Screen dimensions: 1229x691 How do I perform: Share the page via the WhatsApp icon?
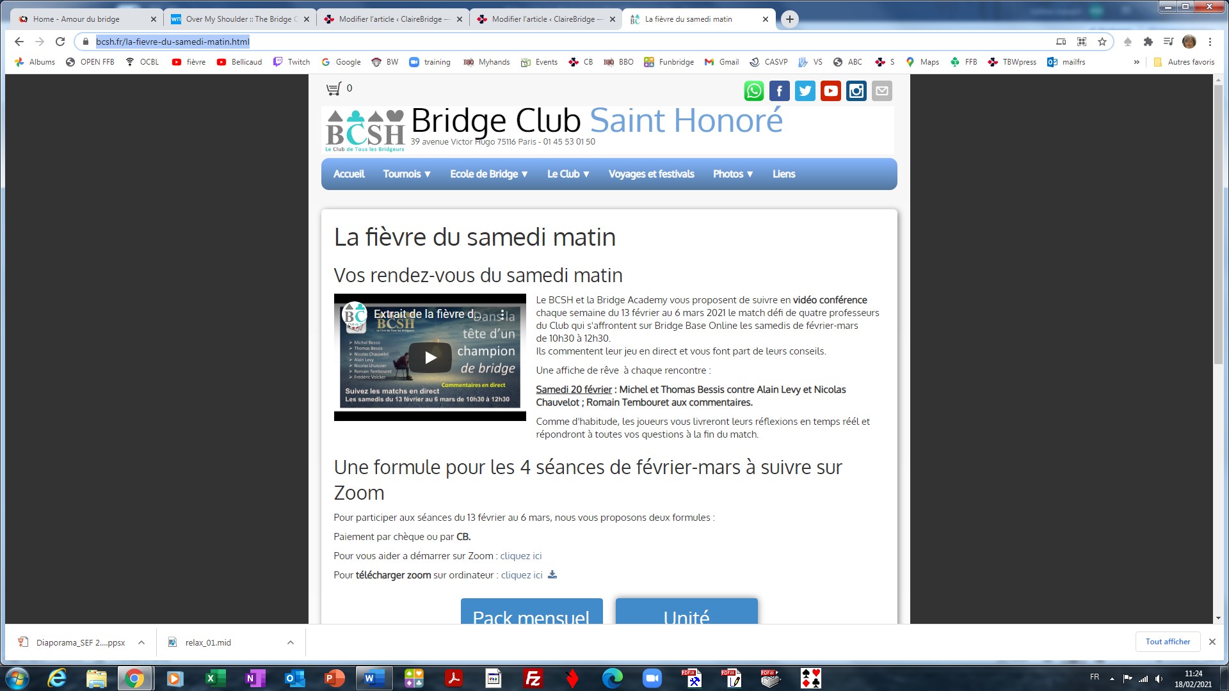pos(753,91)
